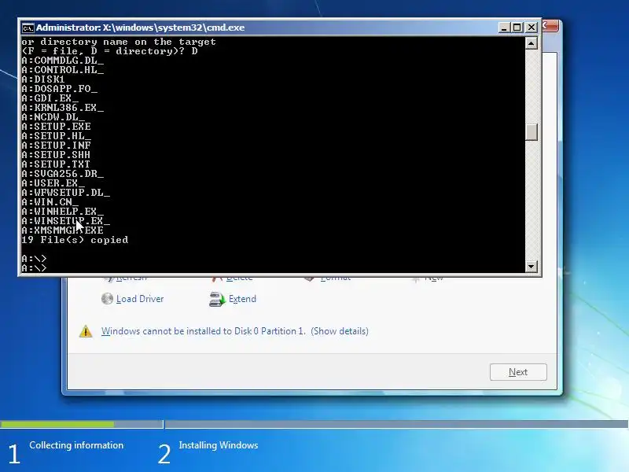Viewport: 629px width, 472px height.
Task: Click 'A:SETUP.HL_' console line
Action: 56,136
